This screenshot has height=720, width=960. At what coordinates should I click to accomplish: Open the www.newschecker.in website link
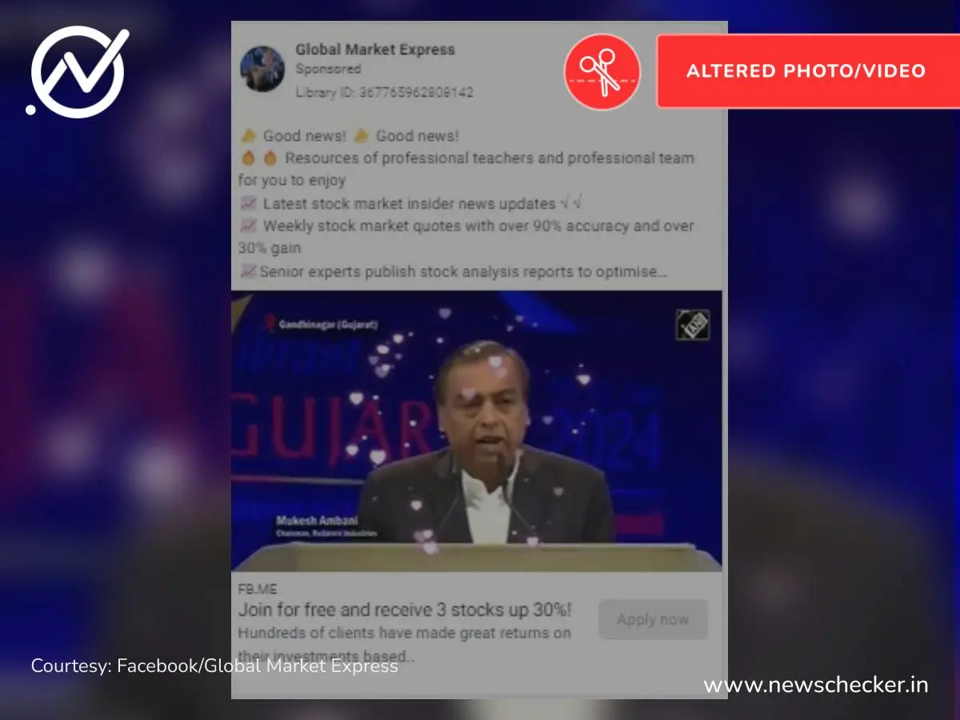[x=816, y=686]
